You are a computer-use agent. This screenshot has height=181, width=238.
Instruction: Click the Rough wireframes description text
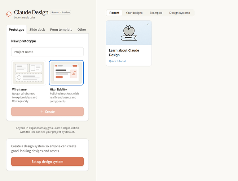[25, 97]
